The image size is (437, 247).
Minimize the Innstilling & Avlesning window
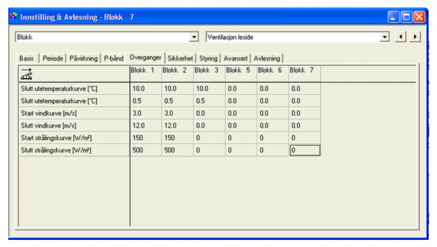click(x=393, y=17)
